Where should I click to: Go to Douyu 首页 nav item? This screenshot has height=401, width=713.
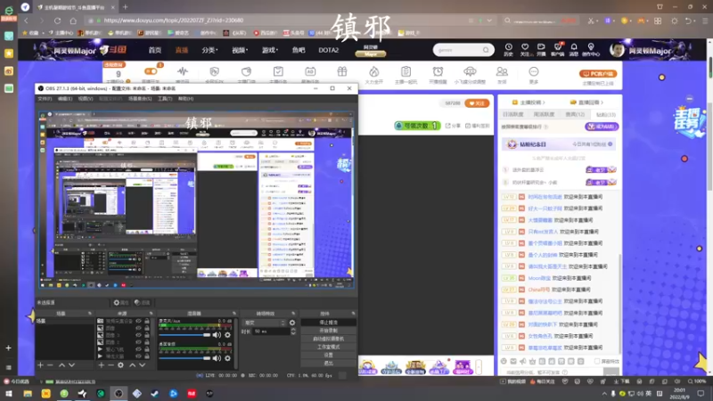(x=154, y=50)
